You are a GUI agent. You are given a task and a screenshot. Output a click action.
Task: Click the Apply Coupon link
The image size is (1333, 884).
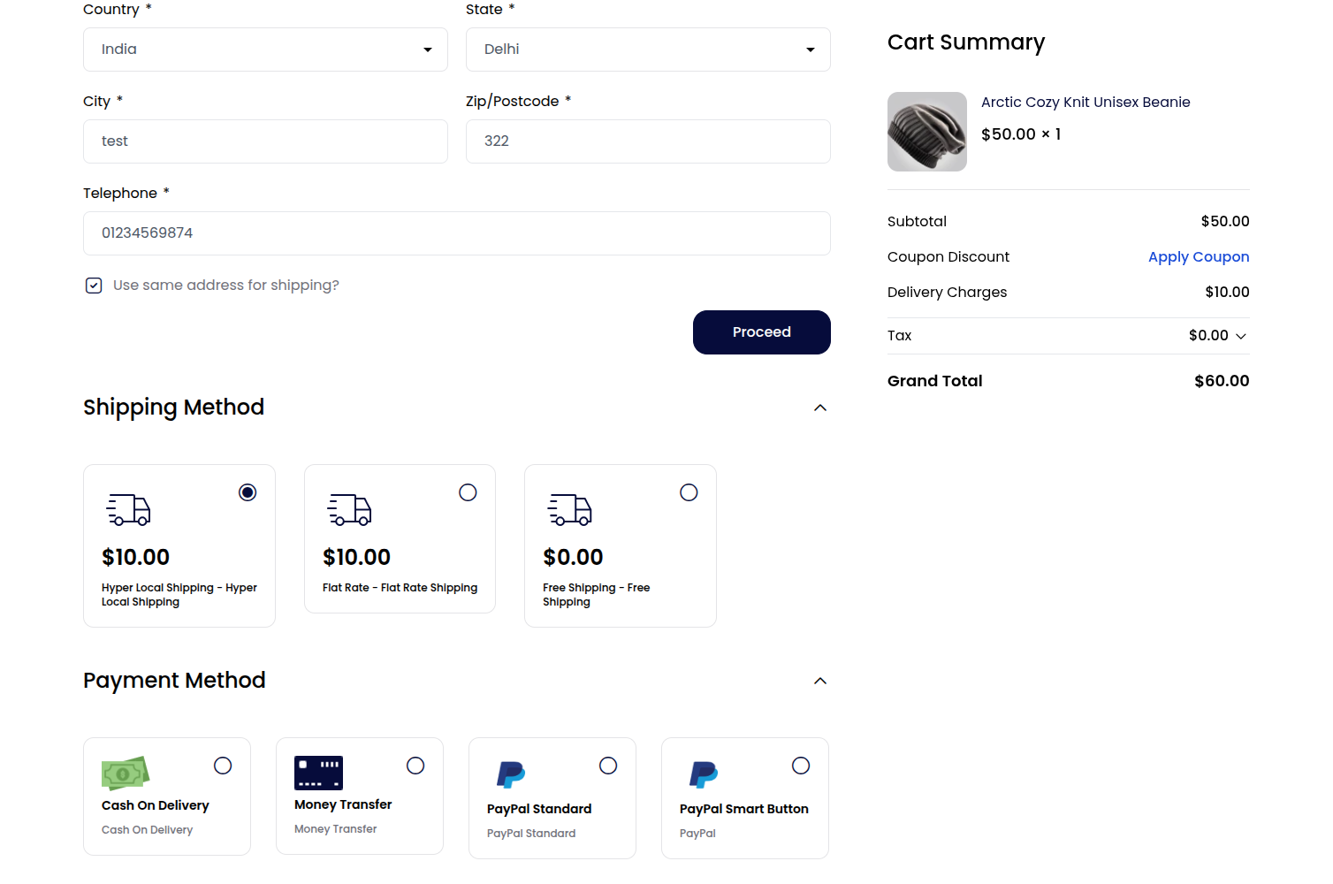pos(1199,256)
